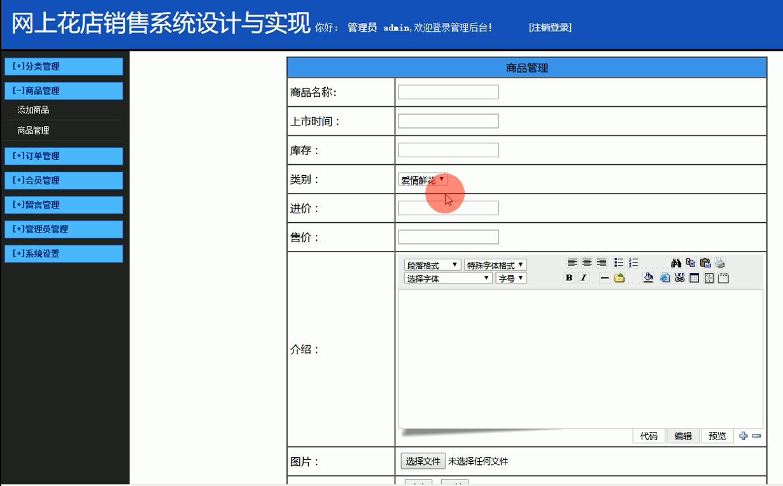Click into the 商品名称 input field
This screenshot has height=486, width=783.
[x=448, y=92]
